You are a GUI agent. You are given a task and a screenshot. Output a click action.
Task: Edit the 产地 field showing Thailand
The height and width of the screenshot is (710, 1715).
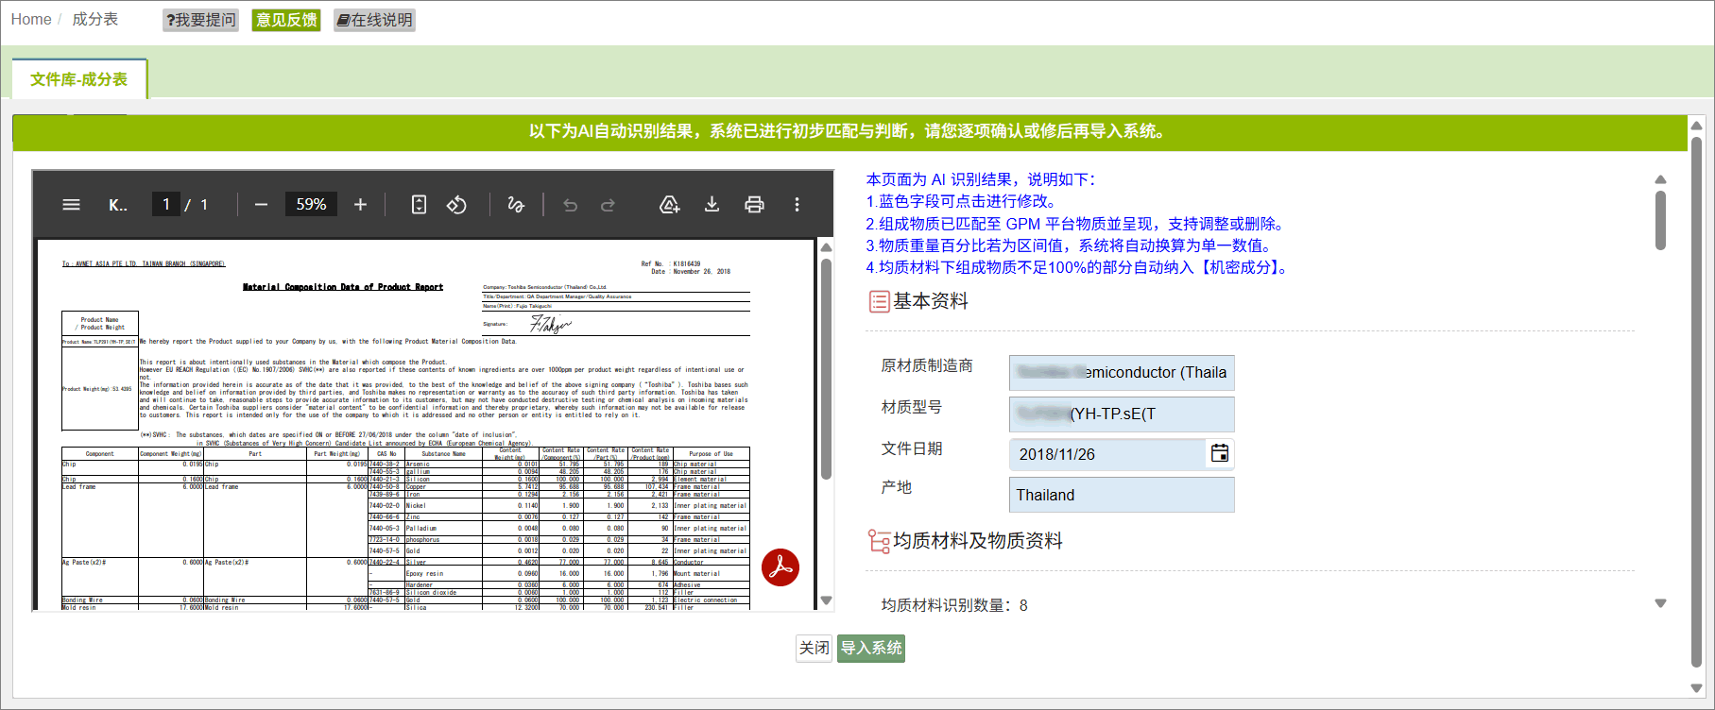click(1122, 495)
